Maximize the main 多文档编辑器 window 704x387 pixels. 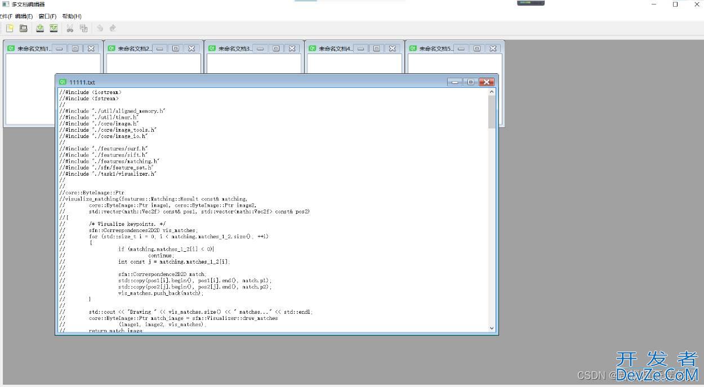tap(675, 5)
